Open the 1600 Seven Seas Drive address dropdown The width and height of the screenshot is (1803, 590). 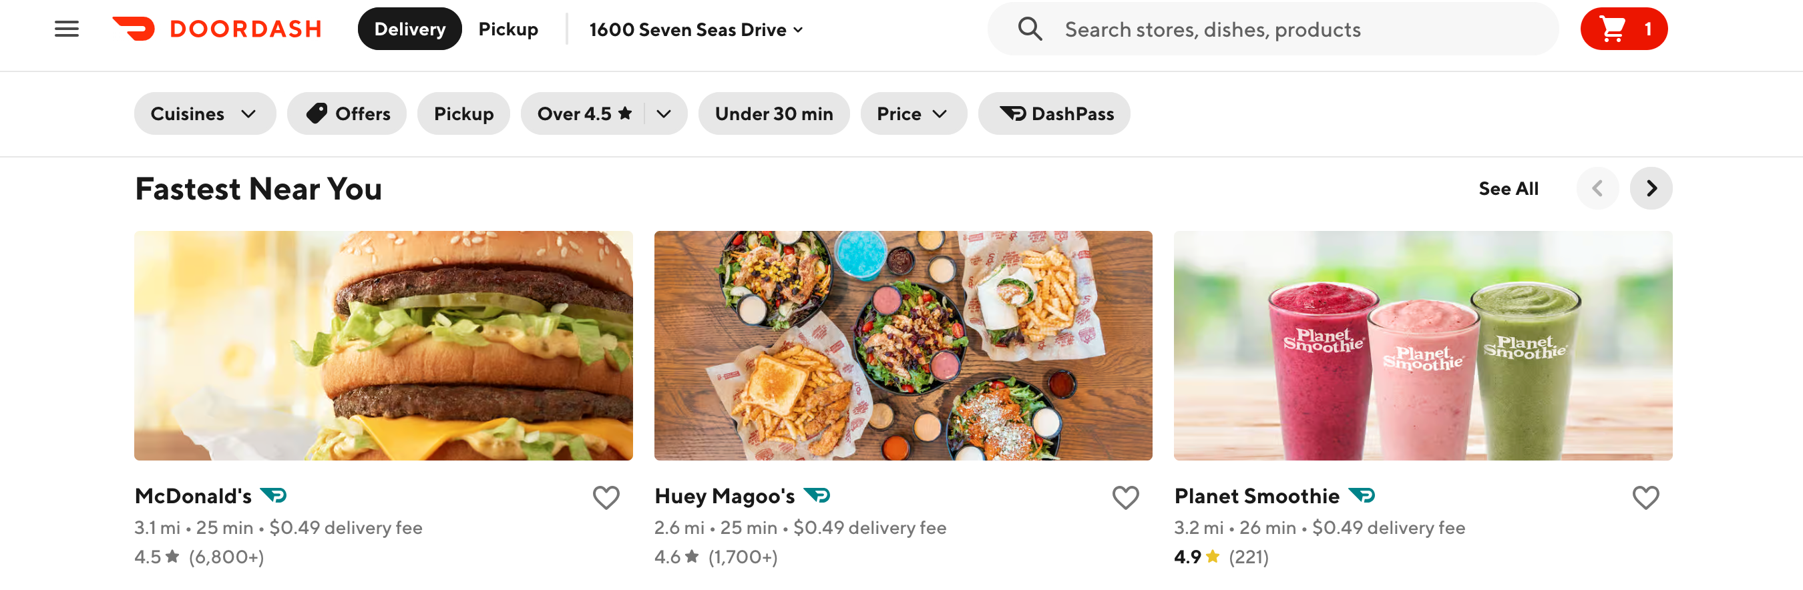696,29
